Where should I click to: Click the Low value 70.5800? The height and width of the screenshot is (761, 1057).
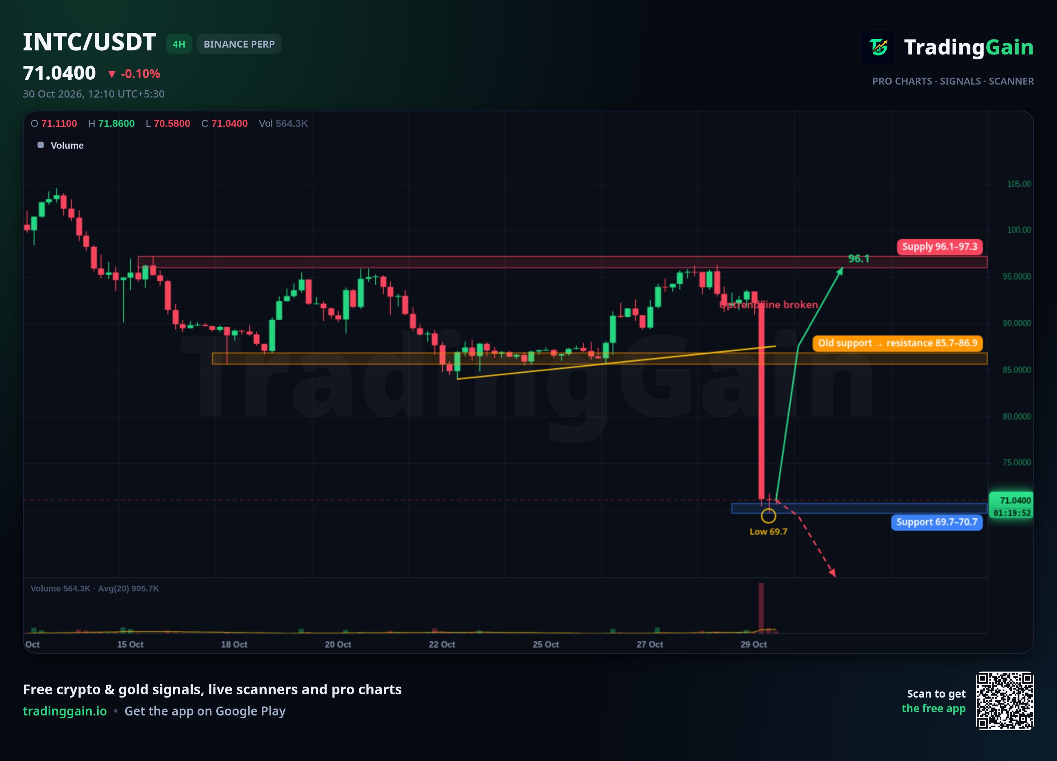(172, 124)
